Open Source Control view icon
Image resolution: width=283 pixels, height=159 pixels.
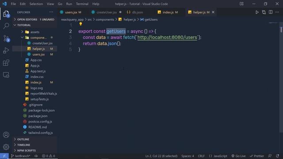[x=6, y=38]
